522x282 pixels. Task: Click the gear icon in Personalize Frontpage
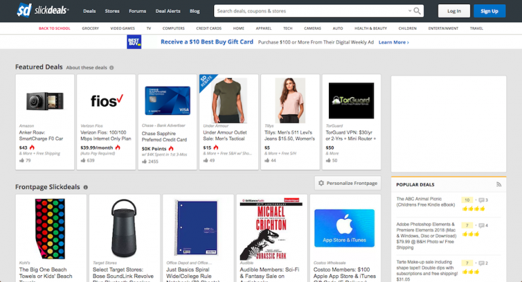click(x=321, y=183)
